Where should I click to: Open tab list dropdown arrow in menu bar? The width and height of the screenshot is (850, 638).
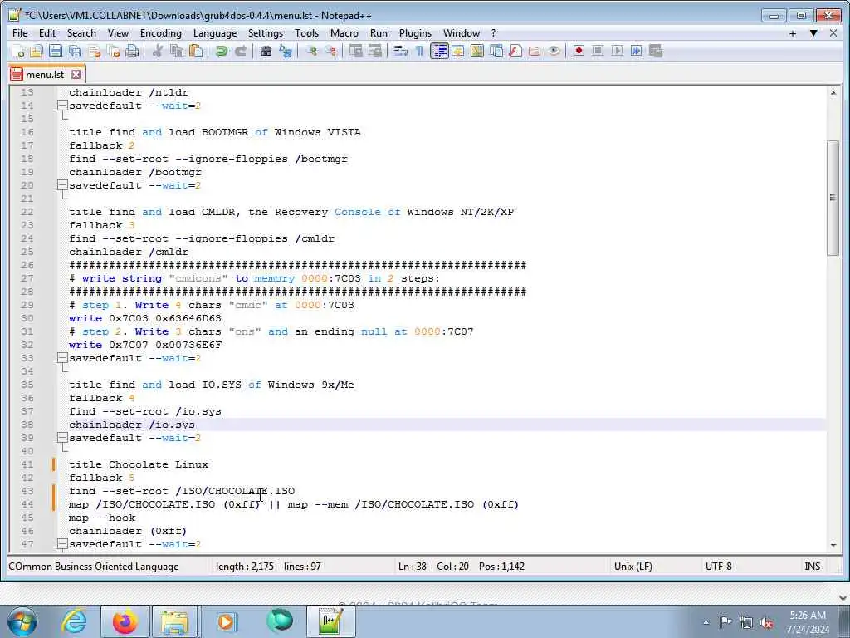click(x=813, y=33)
